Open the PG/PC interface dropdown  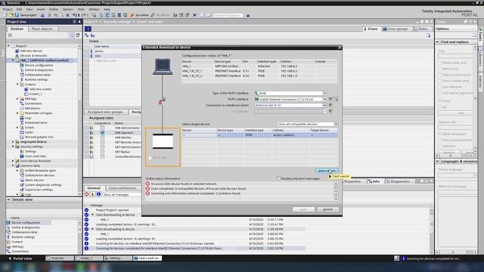point(324,99)
